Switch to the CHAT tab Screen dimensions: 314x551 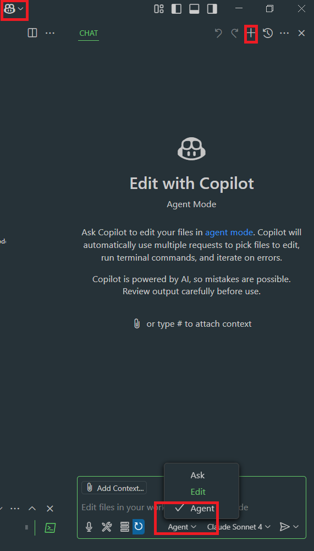coord(89,34)
